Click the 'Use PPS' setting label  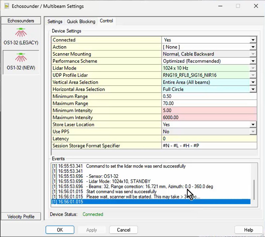61,131
